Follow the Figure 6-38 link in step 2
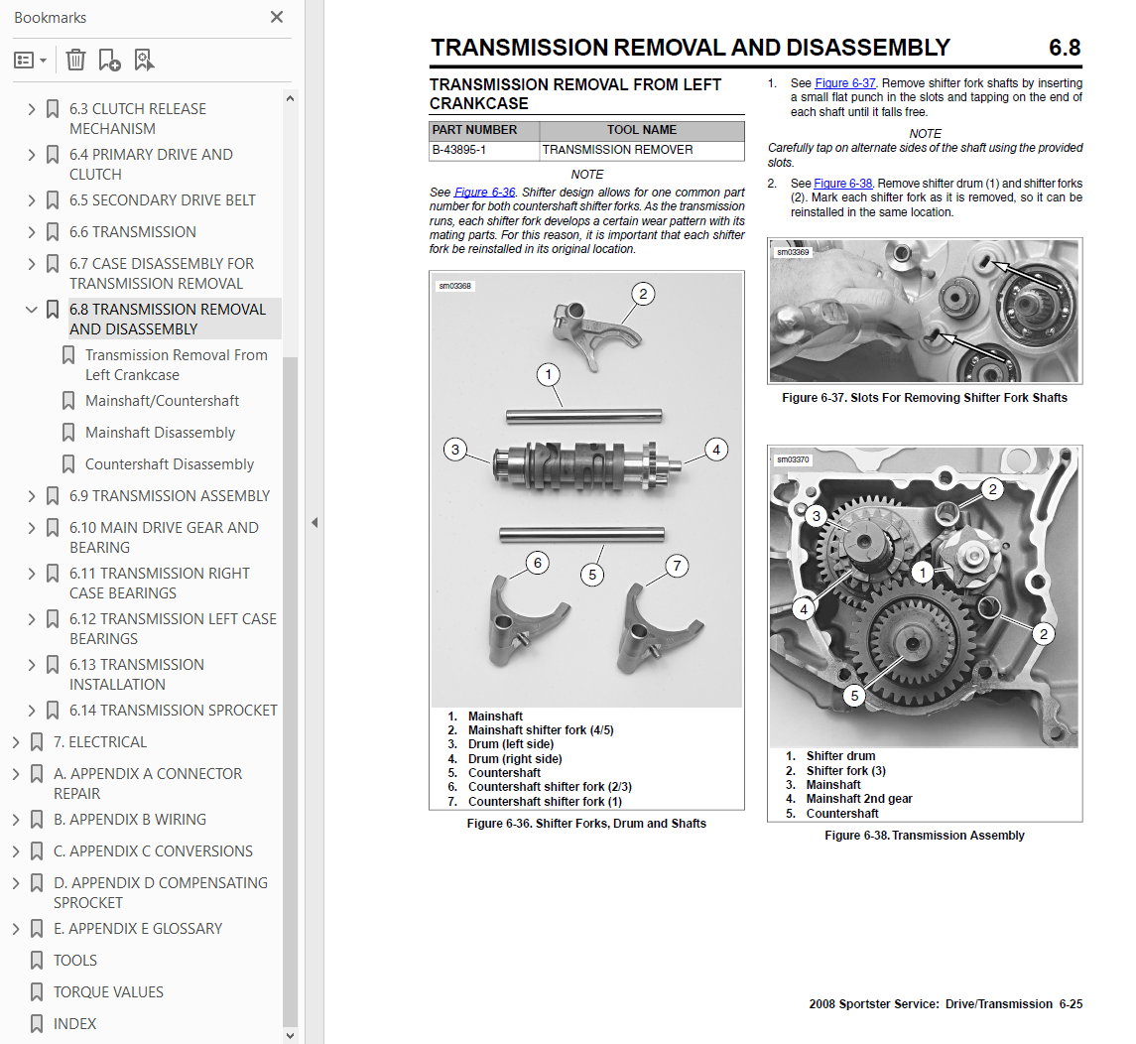Image resolution: width=1136 pixels, height=1044 pixels. click(x=842, y=184)
